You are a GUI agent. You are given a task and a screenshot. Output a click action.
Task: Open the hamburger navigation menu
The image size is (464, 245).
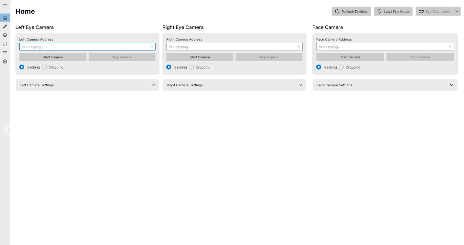point(5,6)
